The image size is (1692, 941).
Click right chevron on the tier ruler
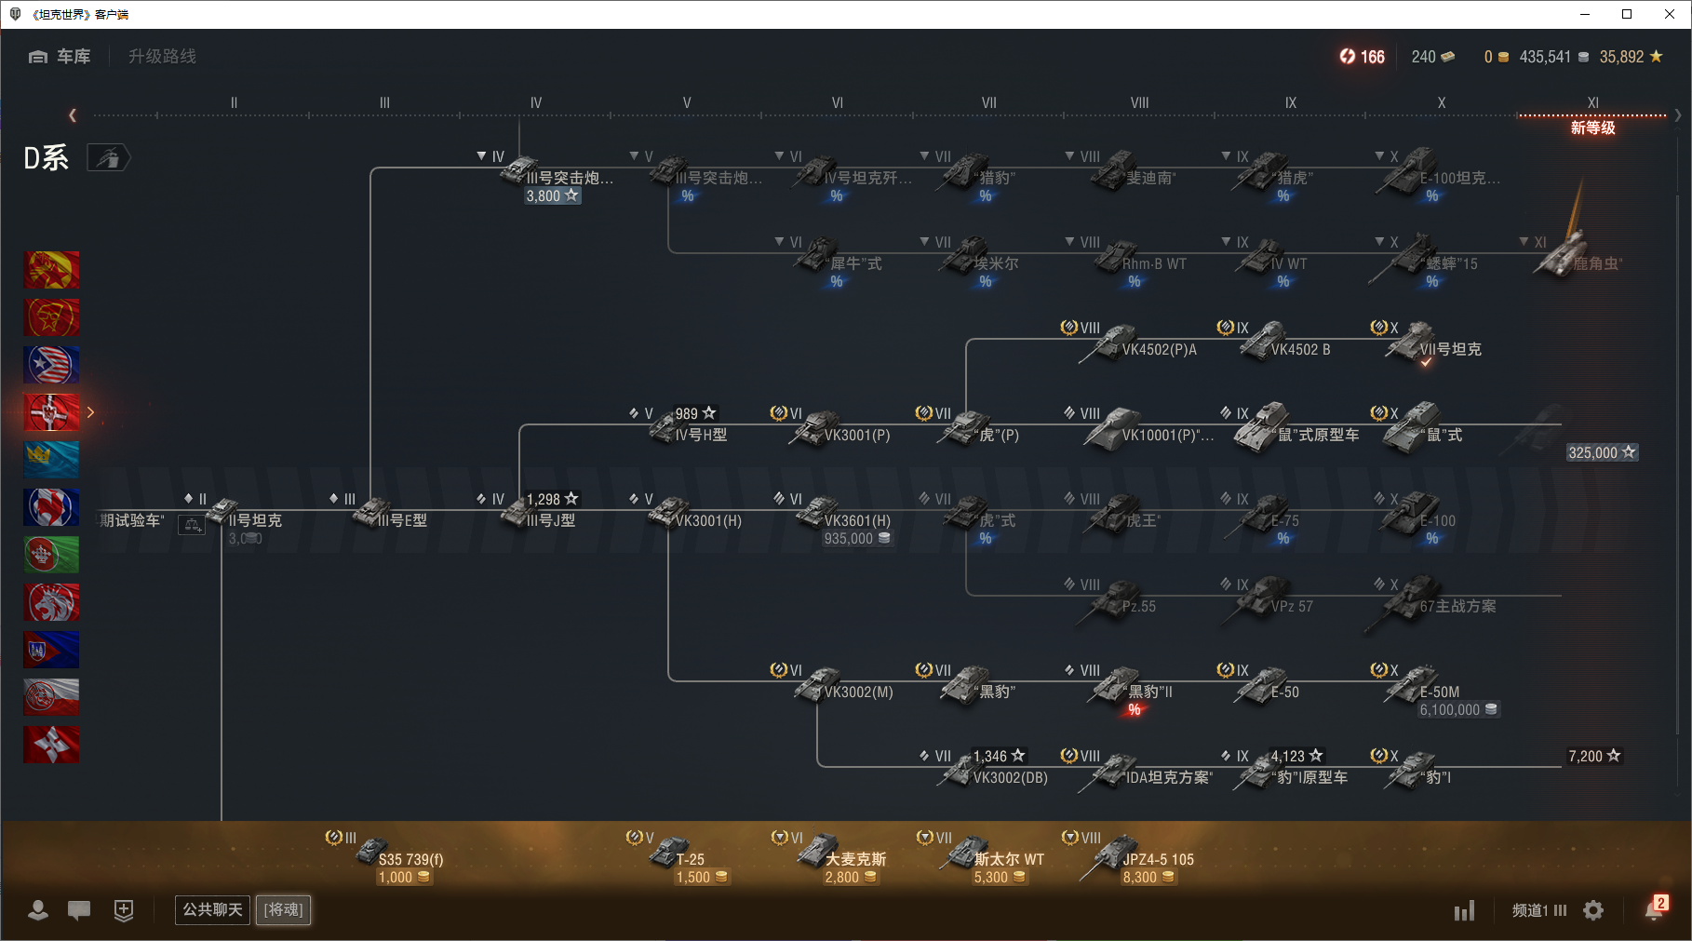pos(1677,115)
